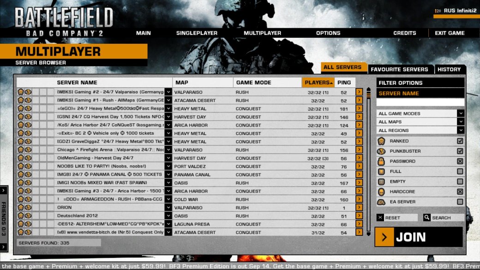Expand NOOBS LIKE TO PARTY row details
This screenshot has height=270, width=480.
[x=168, y=166]
